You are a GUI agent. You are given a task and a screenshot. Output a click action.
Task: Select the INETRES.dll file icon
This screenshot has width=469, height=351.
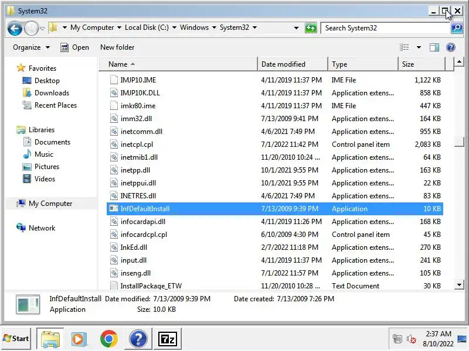click(114, 196)
